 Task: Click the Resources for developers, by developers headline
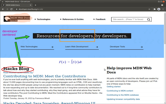coord(82,36)
